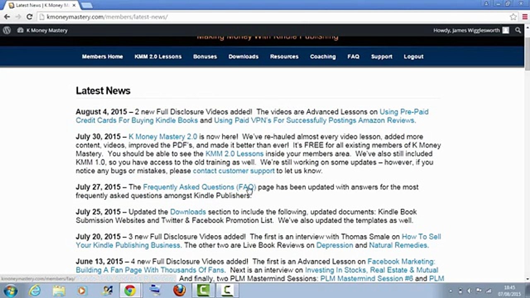Screen dimensions: 530x298
Task: Open Frequently Asked Questions (FAQ) link
Action: (x=200, y=187)
